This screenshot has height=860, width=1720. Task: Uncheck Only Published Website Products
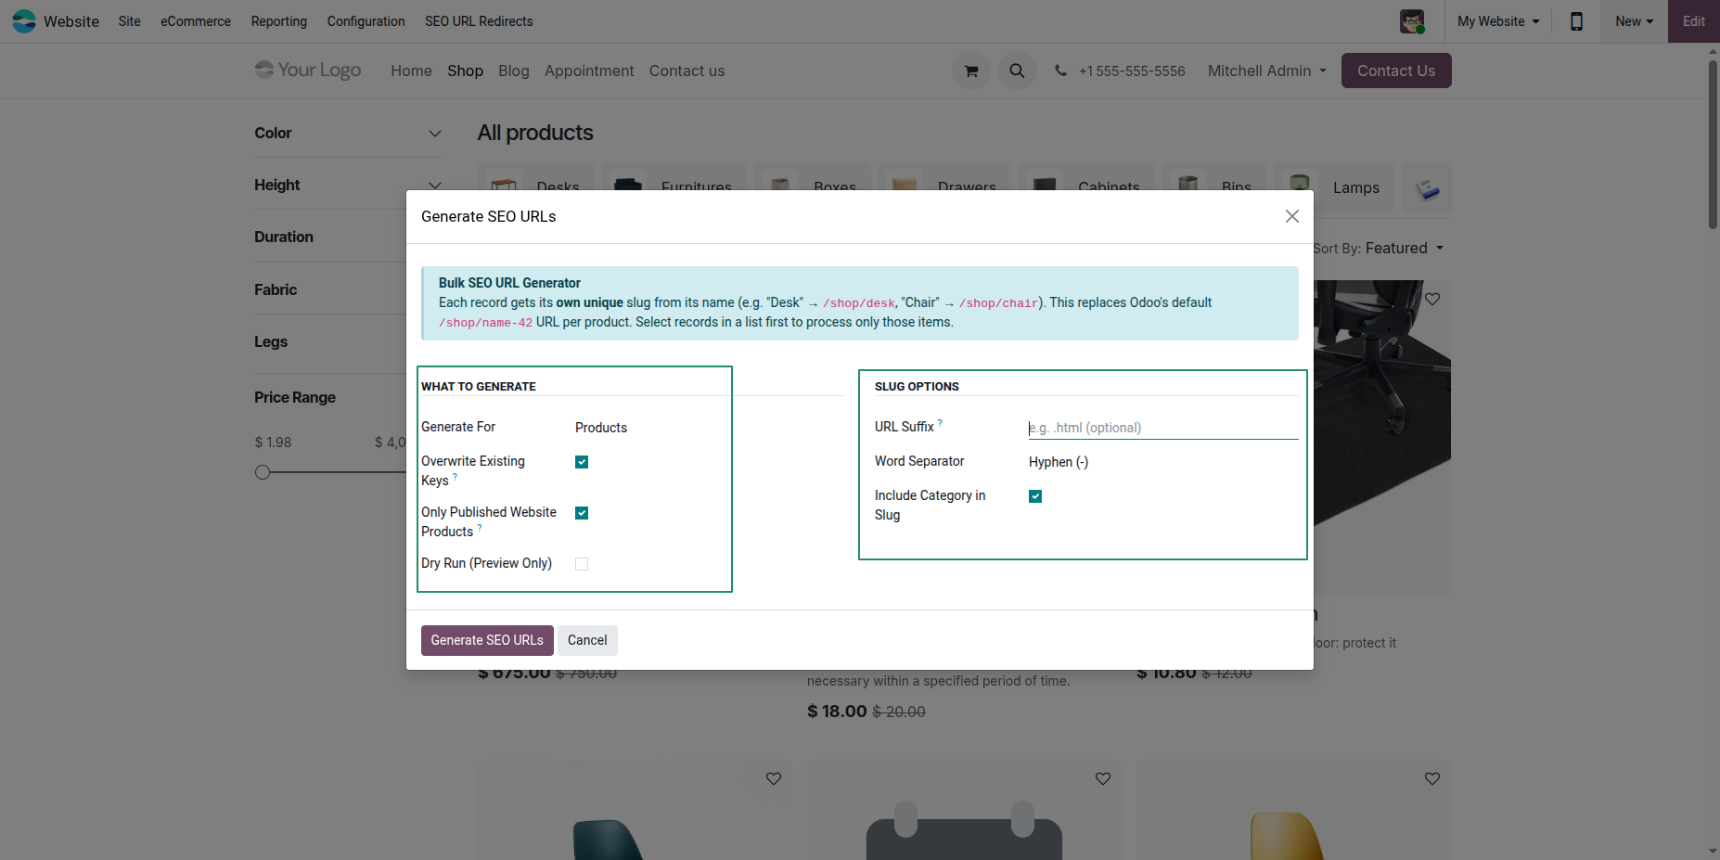click(582, 513)
